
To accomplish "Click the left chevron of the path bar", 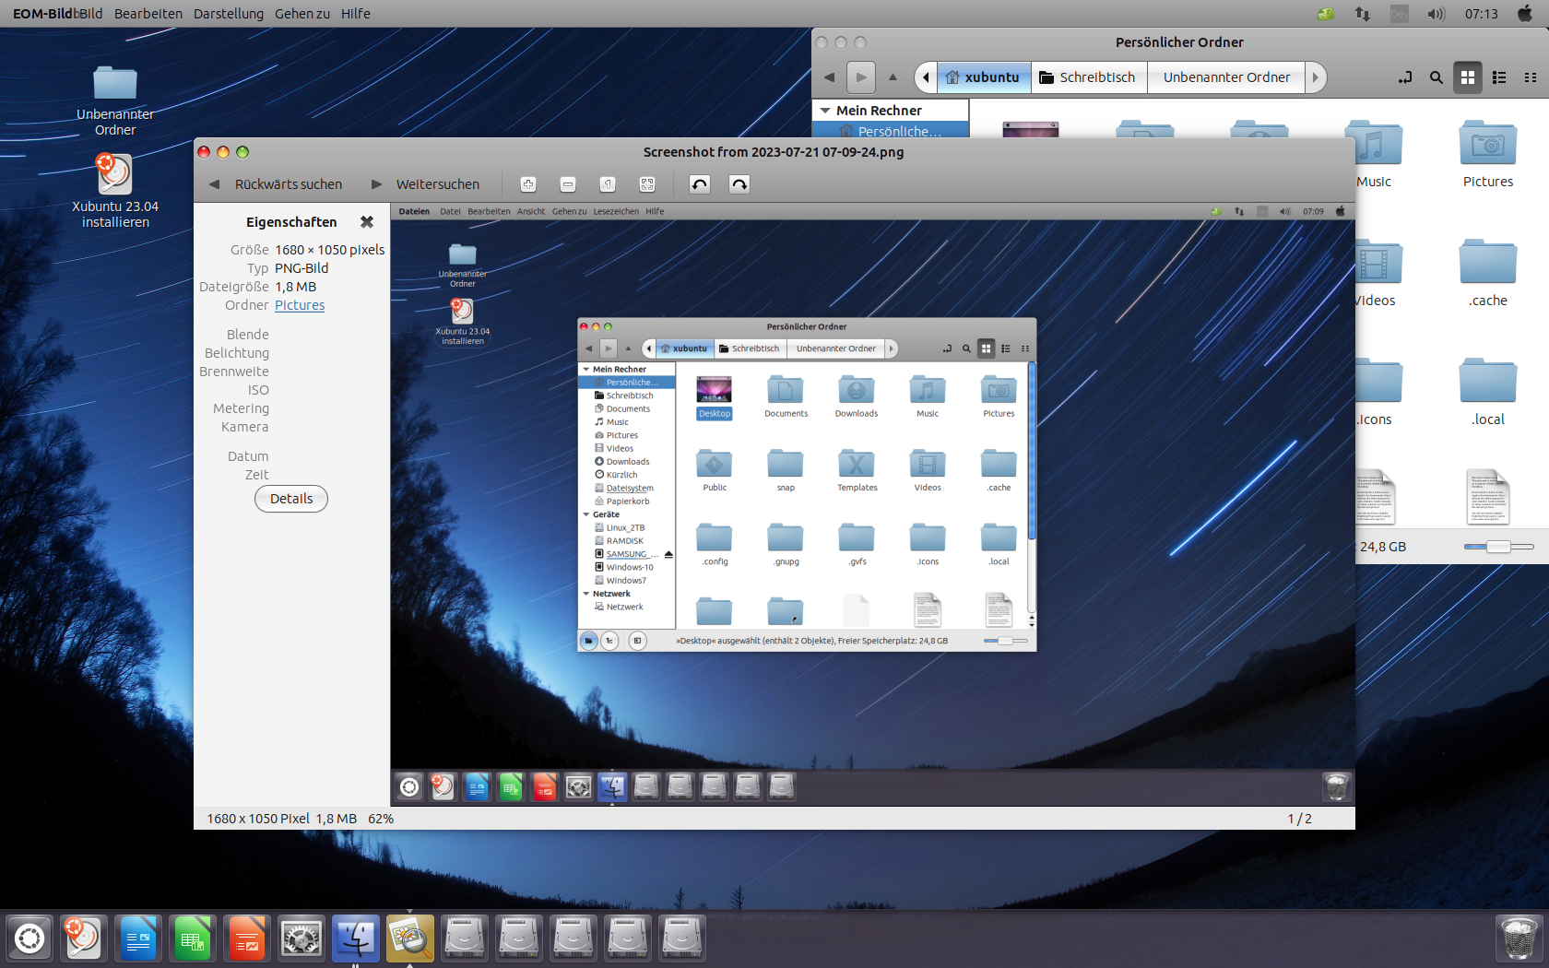I will coord(925,77).
